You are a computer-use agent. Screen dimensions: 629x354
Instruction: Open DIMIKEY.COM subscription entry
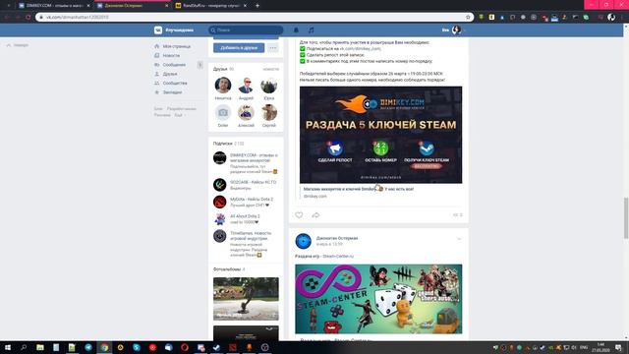pos(246,163)
